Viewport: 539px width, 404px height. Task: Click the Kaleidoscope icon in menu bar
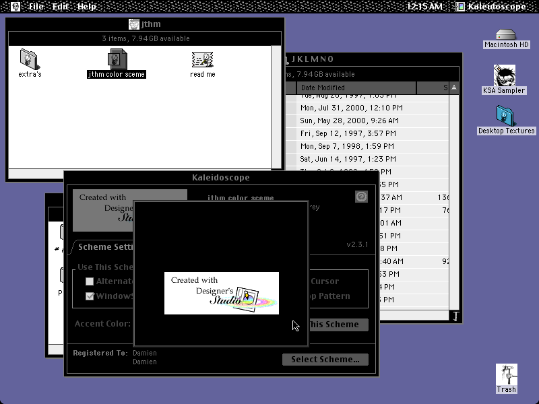pyautogui.click(x=460, y=6)
